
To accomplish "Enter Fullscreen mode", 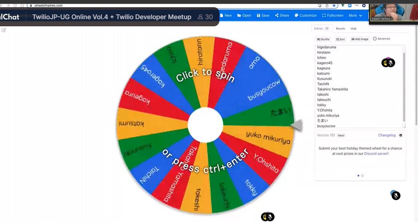I will tap(333, 16).
